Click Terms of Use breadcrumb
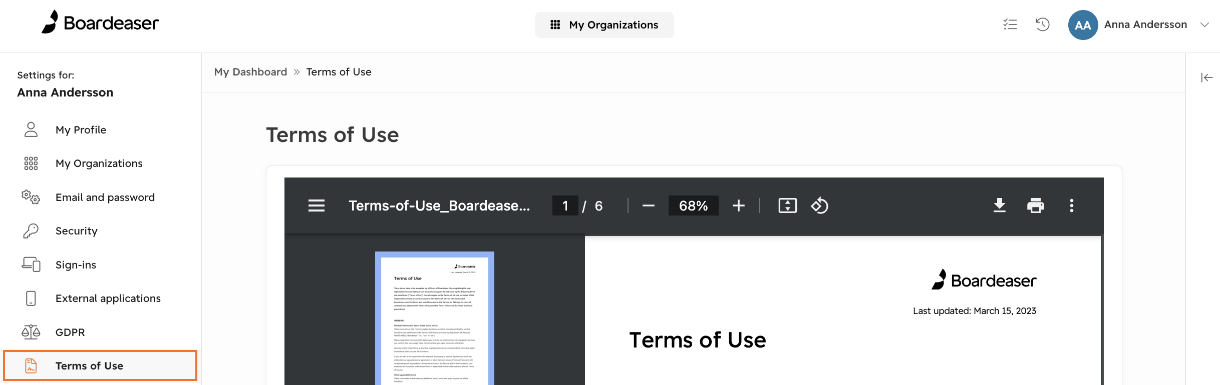Viewport: 1220px width, 385px height. pyautogui.click(x=339, y=72)
